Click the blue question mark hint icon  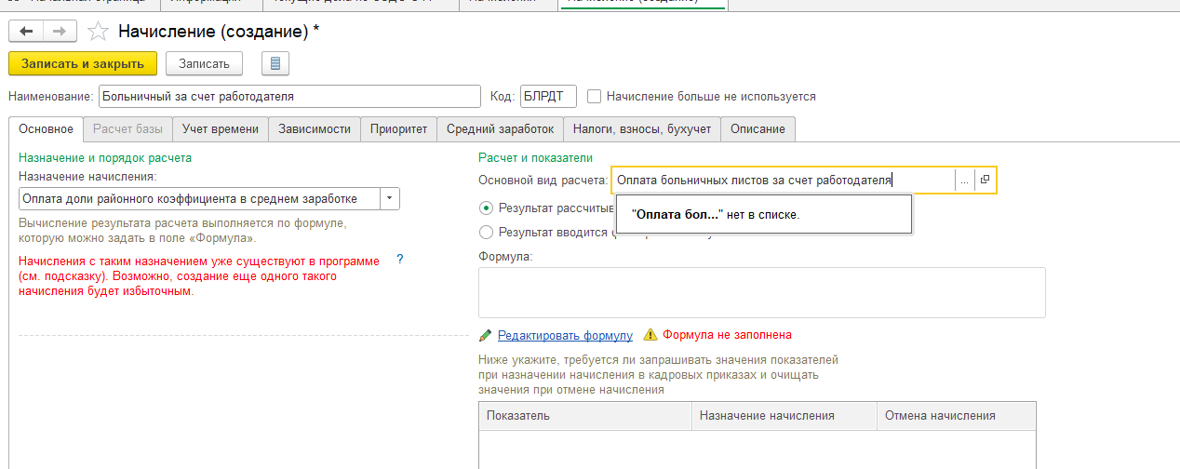click(400, 260)
